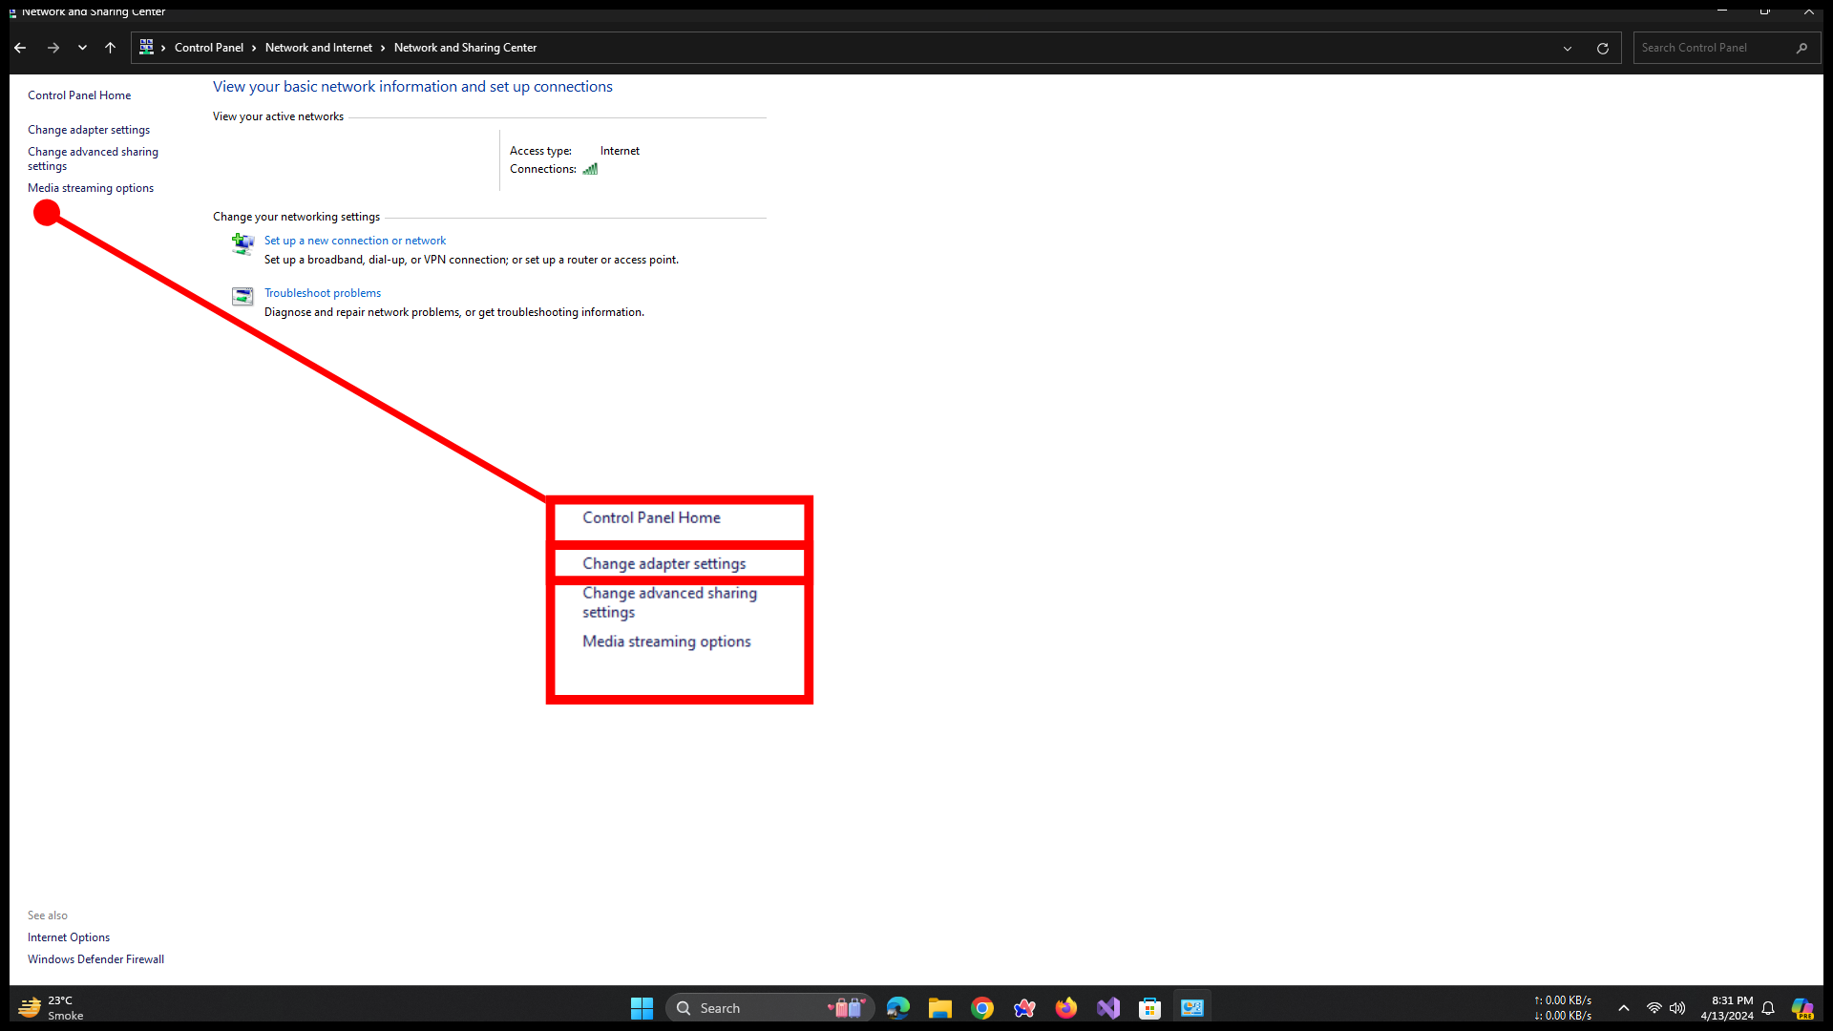Click the Troubleshoot problems icon

[x=242, y=296]
